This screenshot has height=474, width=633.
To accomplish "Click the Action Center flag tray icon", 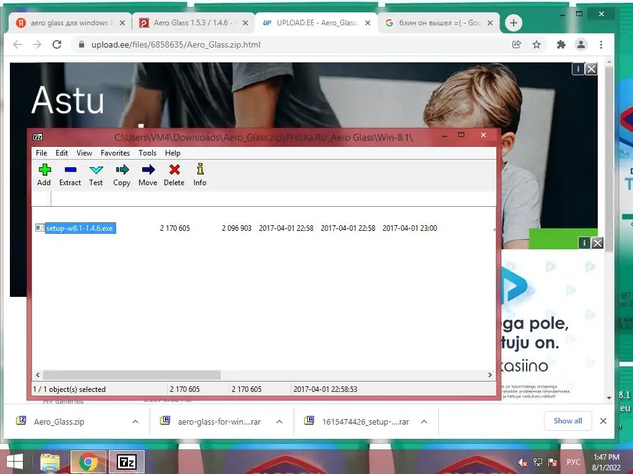I will pyautogui.click(x=553, y=462).
